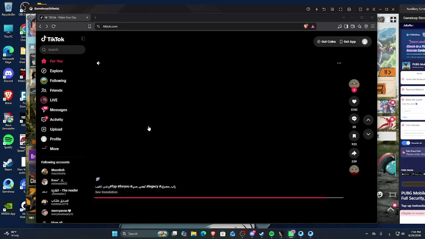Click the Get App button
Viewport: 425px width, 239px height.
[348, 41]
